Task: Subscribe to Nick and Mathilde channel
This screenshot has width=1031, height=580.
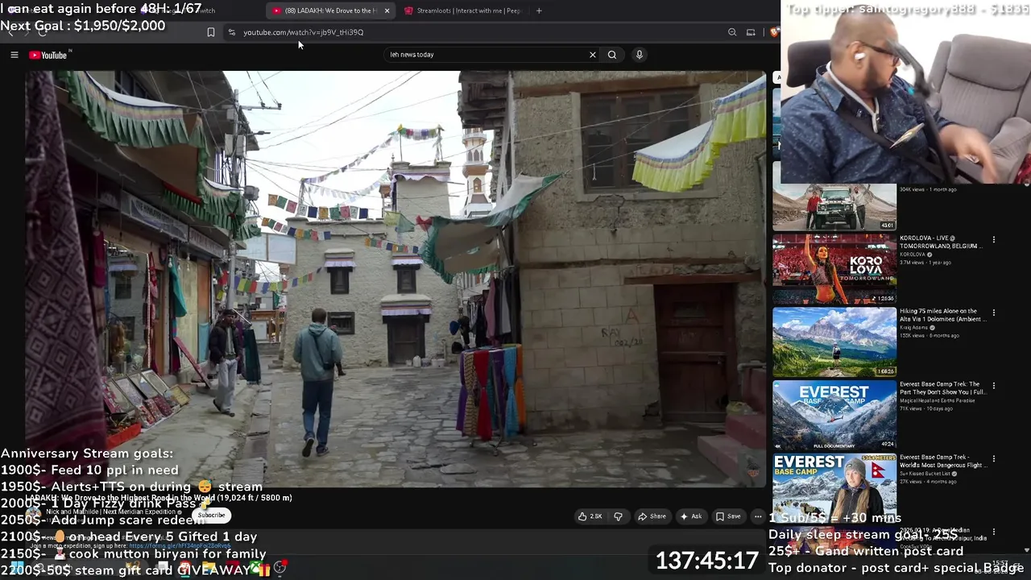Action: (212, 516)
